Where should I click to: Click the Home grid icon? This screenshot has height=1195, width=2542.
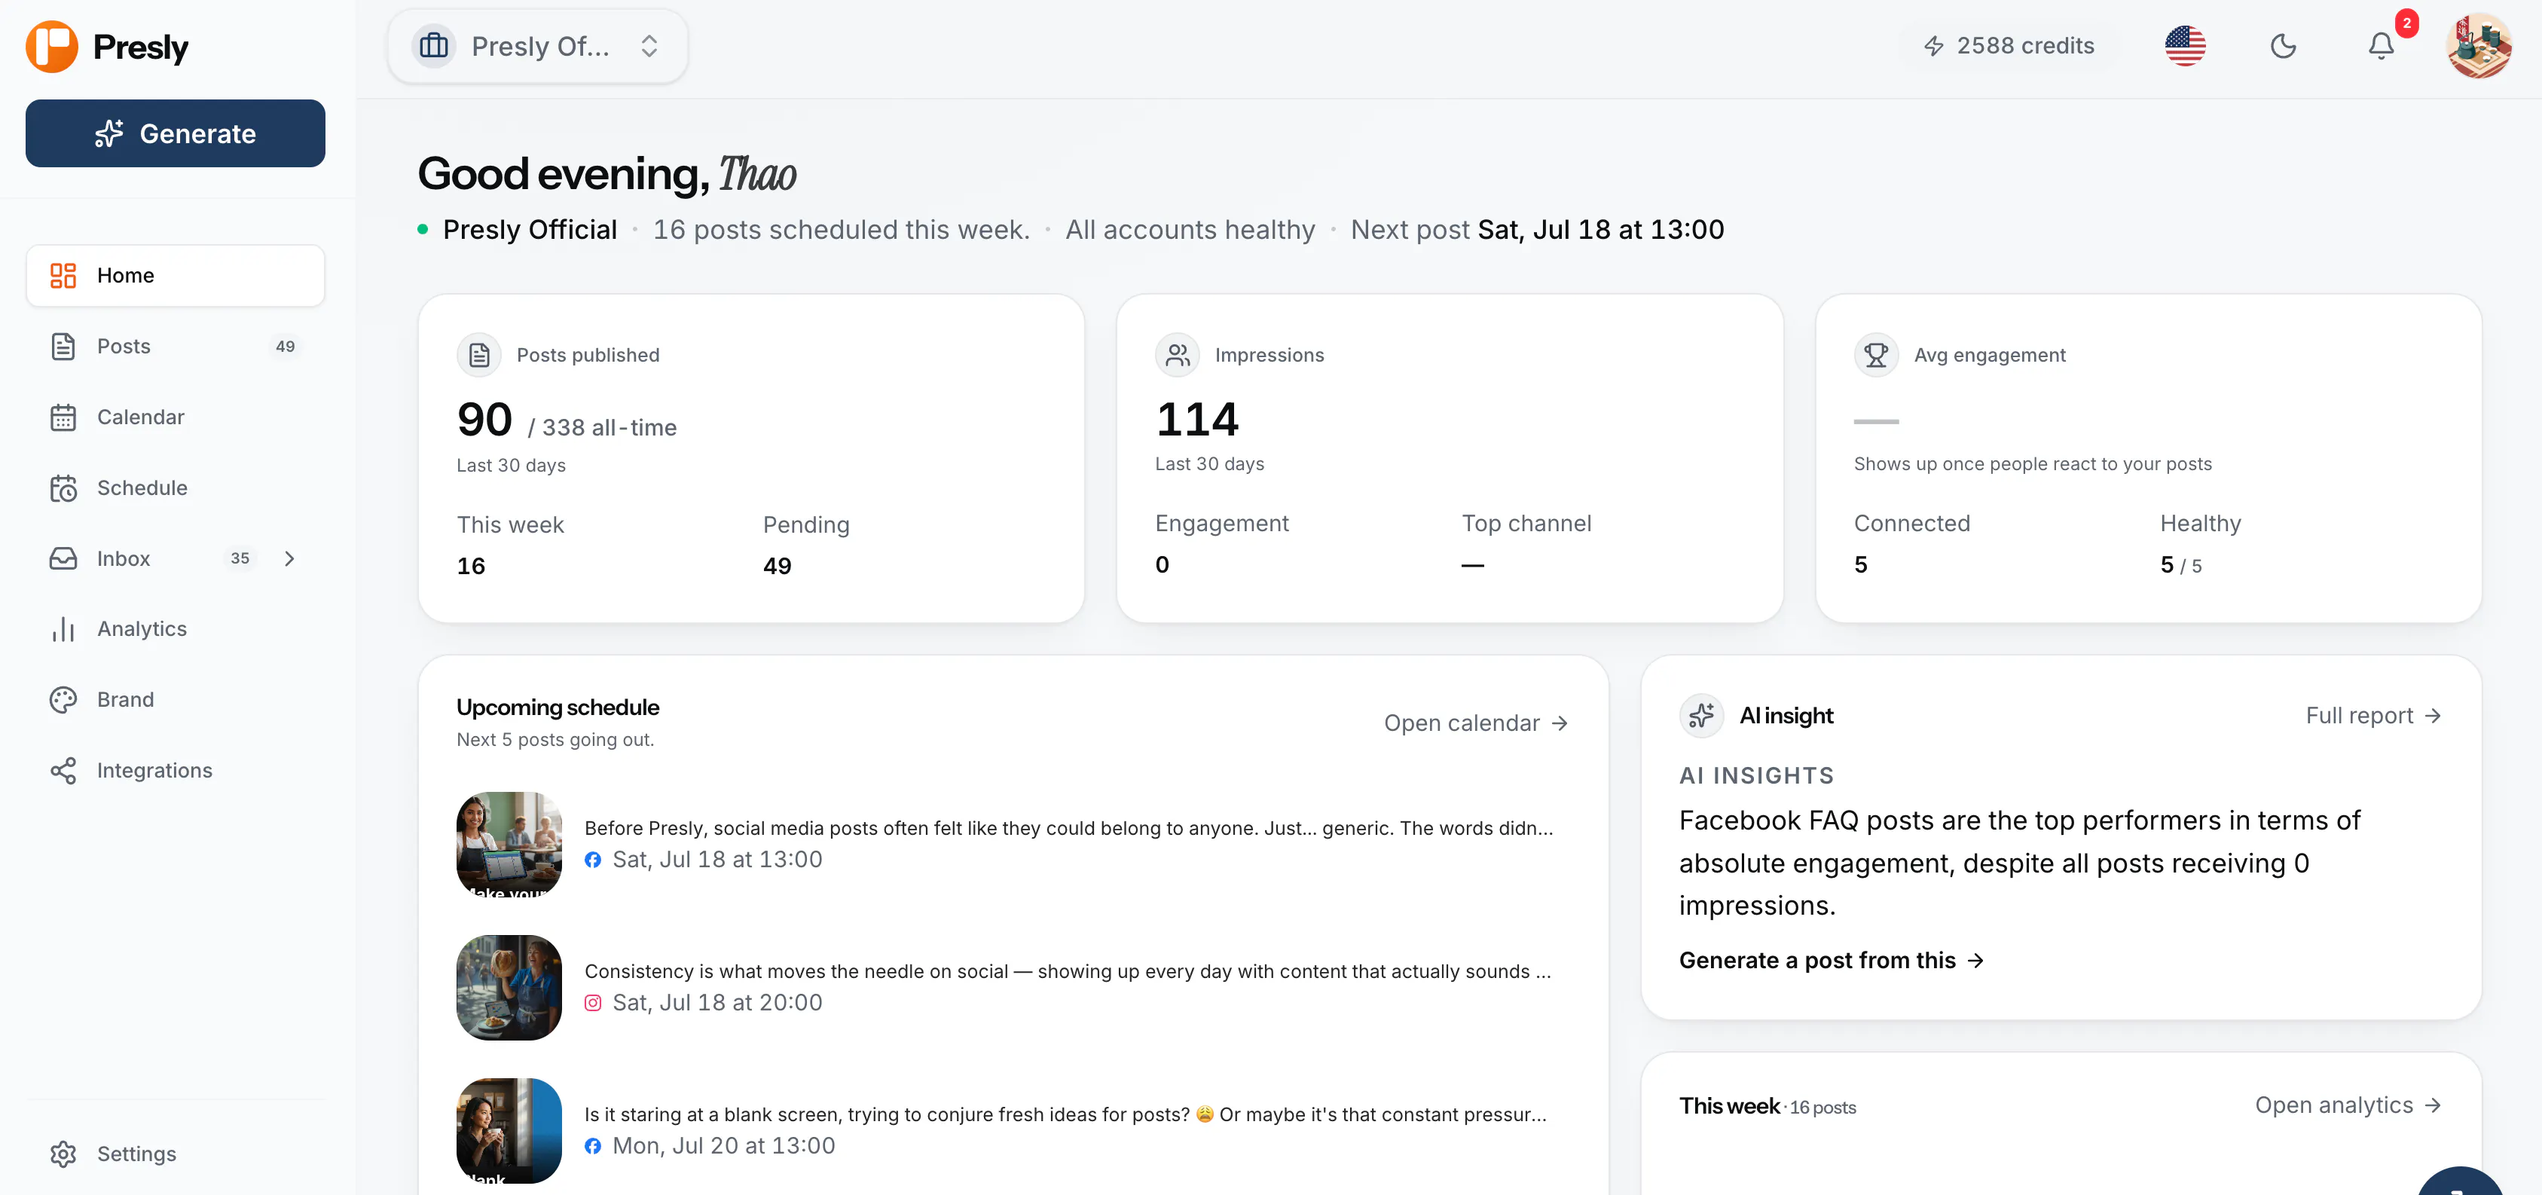(63, 275)
